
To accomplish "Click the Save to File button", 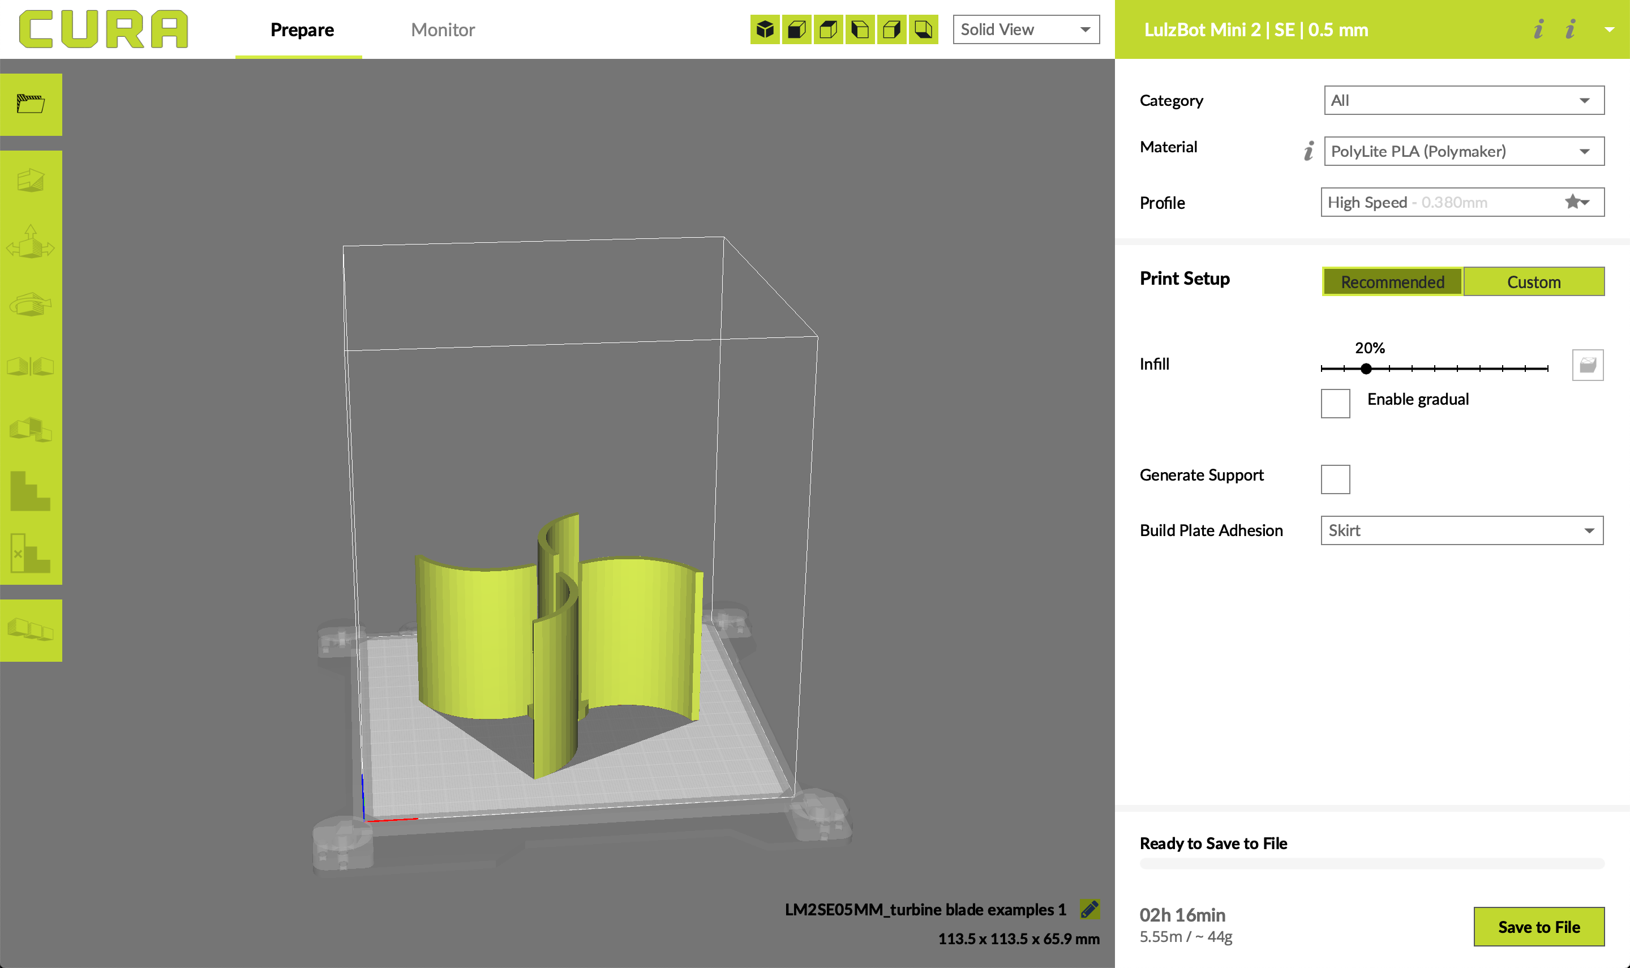I will [1539, 926].
